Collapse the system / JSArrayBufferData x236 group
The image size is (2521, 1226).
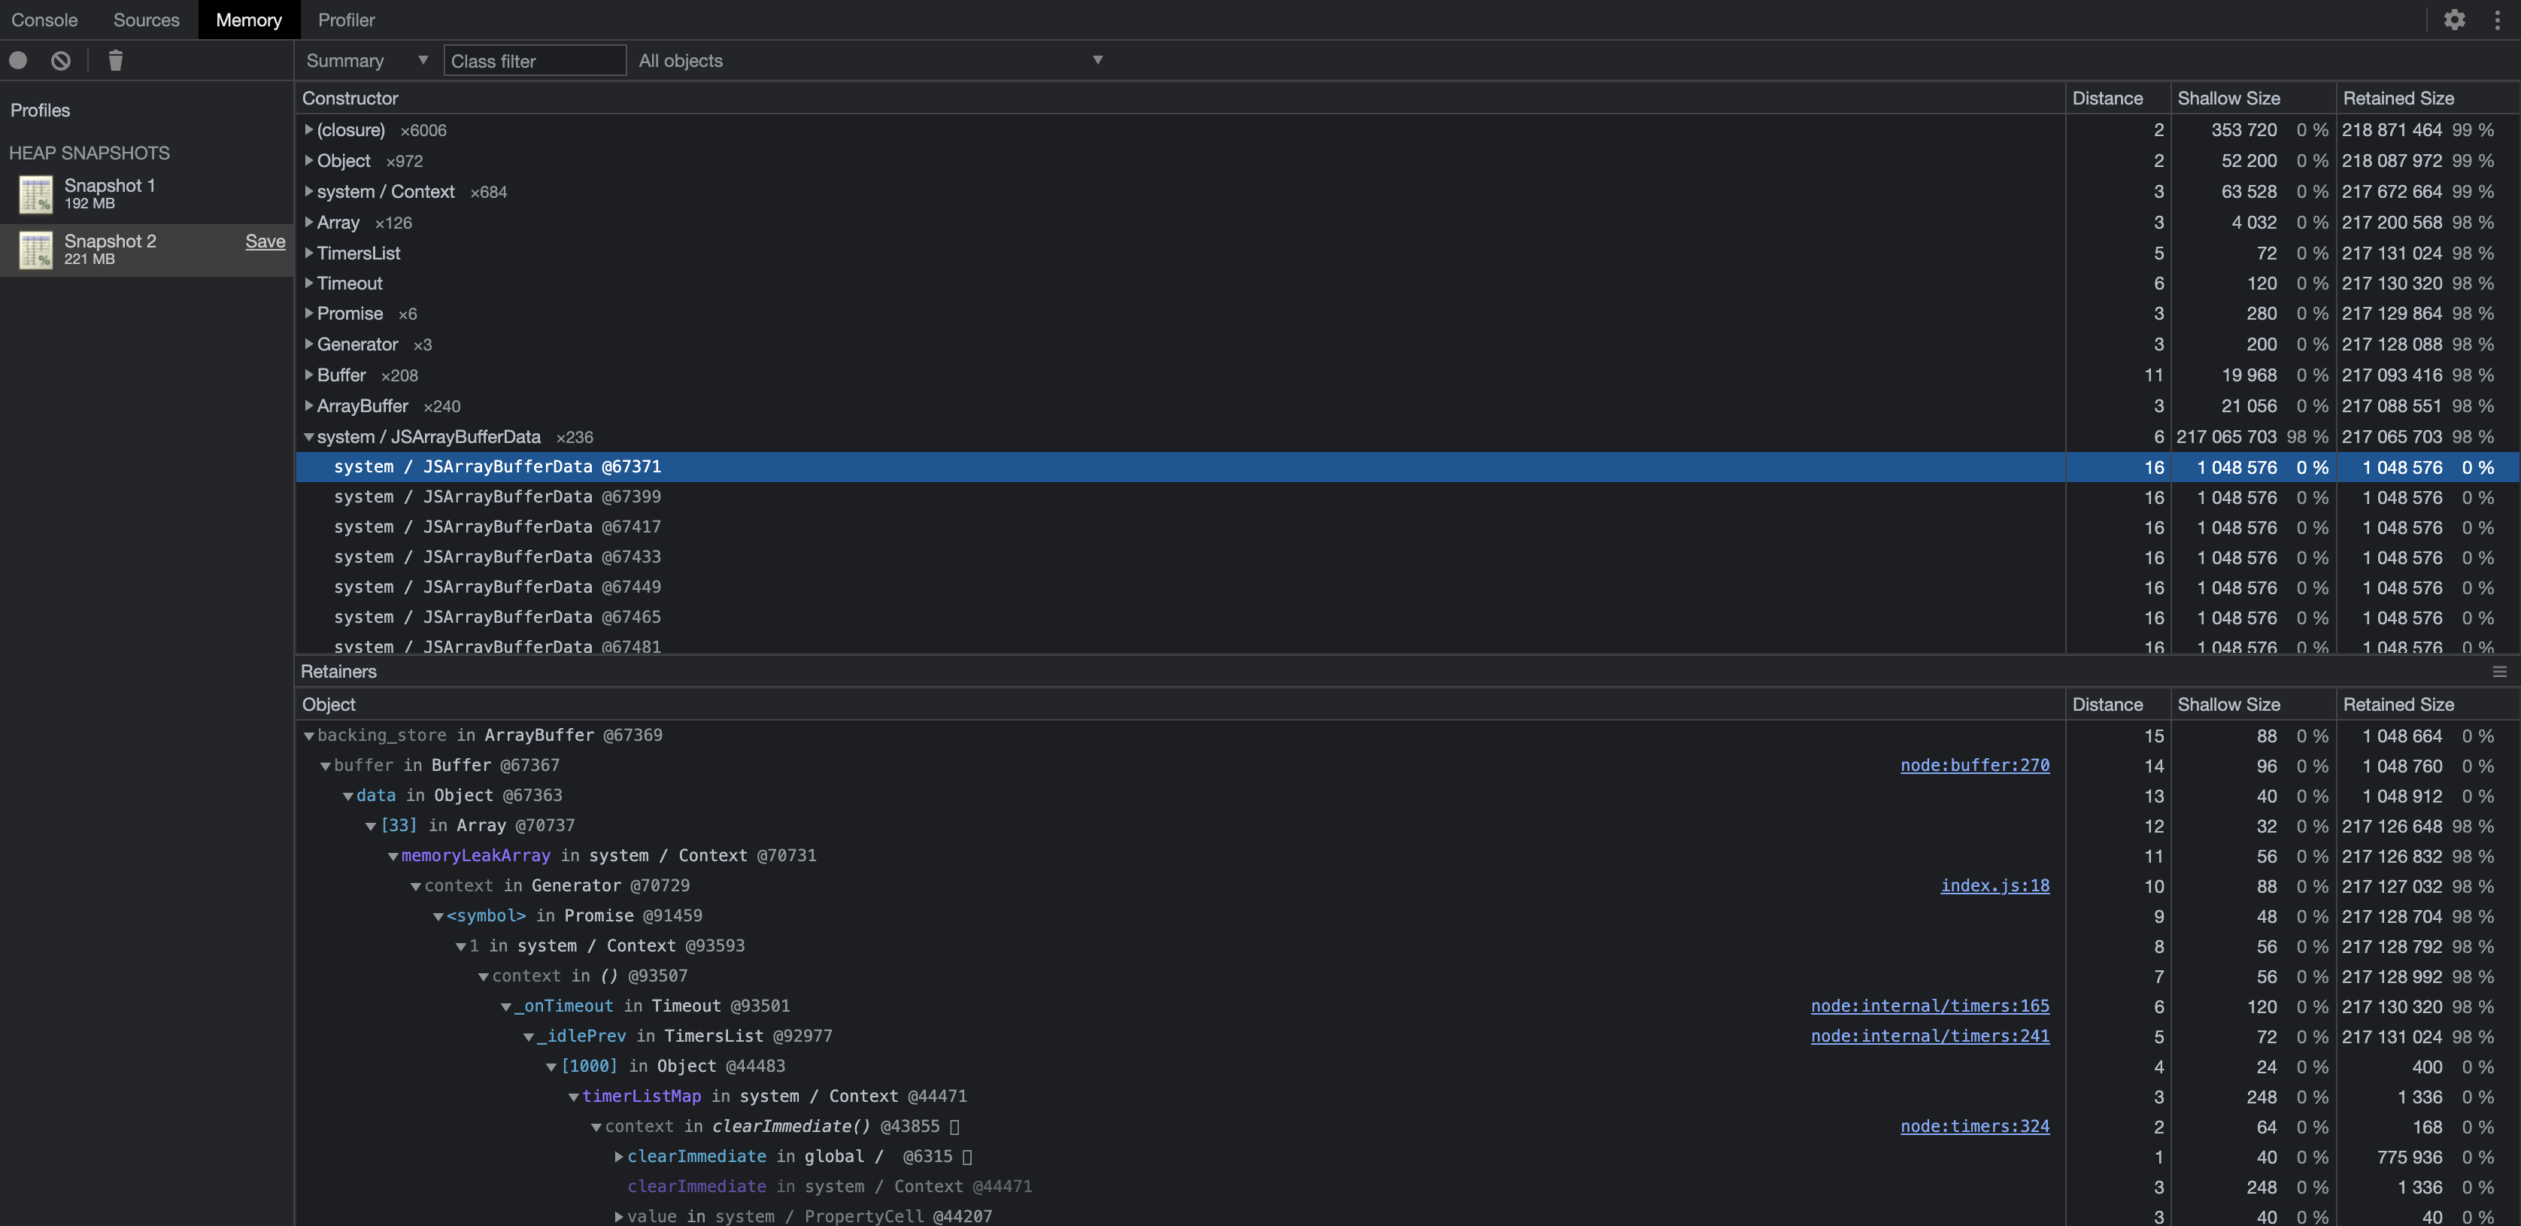[308, 437]
